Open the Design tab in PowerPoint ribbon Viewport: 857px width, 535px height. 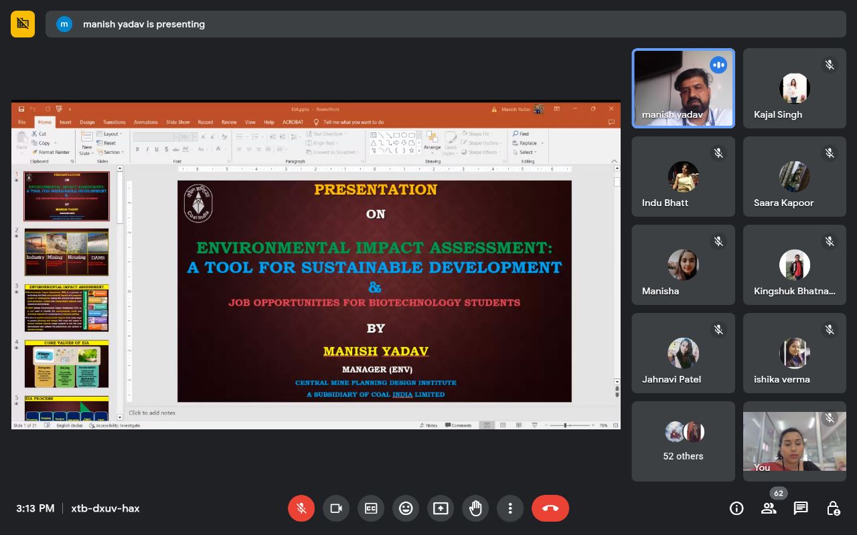coord(87,122)
